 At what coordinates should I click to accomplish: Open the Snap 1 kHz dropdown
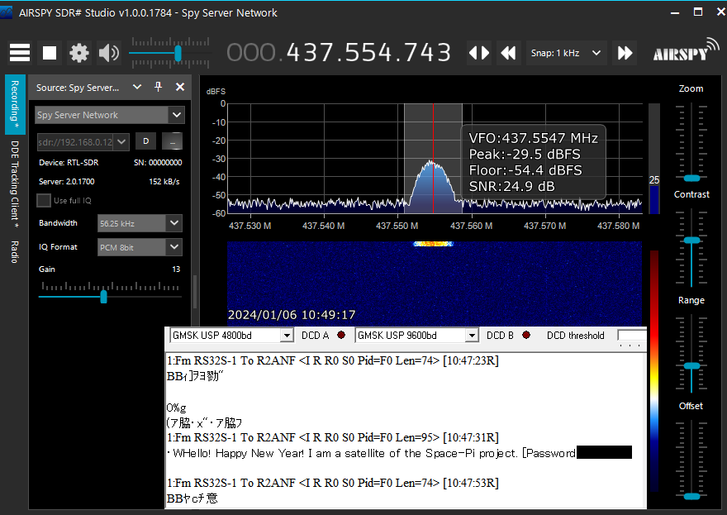tap(566, 53)
